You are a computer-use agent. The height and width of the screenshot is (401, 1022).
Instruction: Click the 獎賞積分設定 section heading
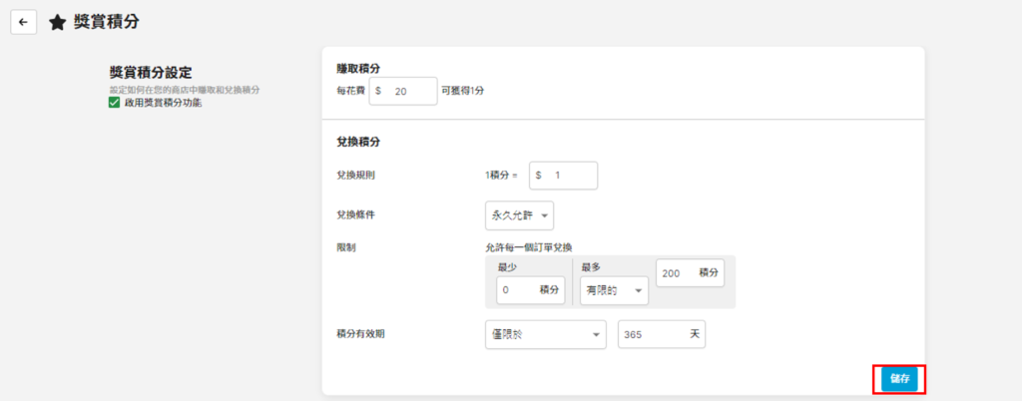151,73
